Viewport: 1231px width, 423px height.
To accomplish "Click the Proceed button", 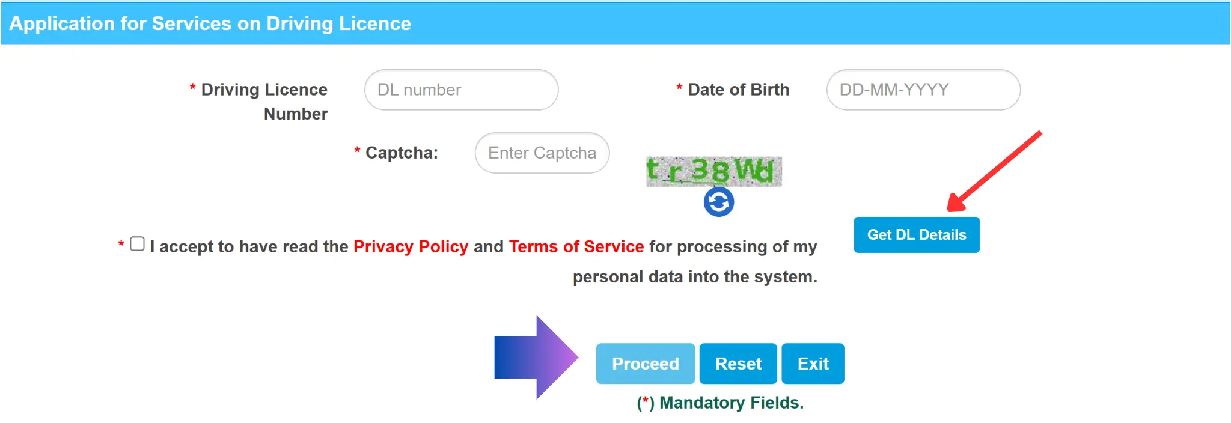I will pyautogui.click(x=645, y=364).
